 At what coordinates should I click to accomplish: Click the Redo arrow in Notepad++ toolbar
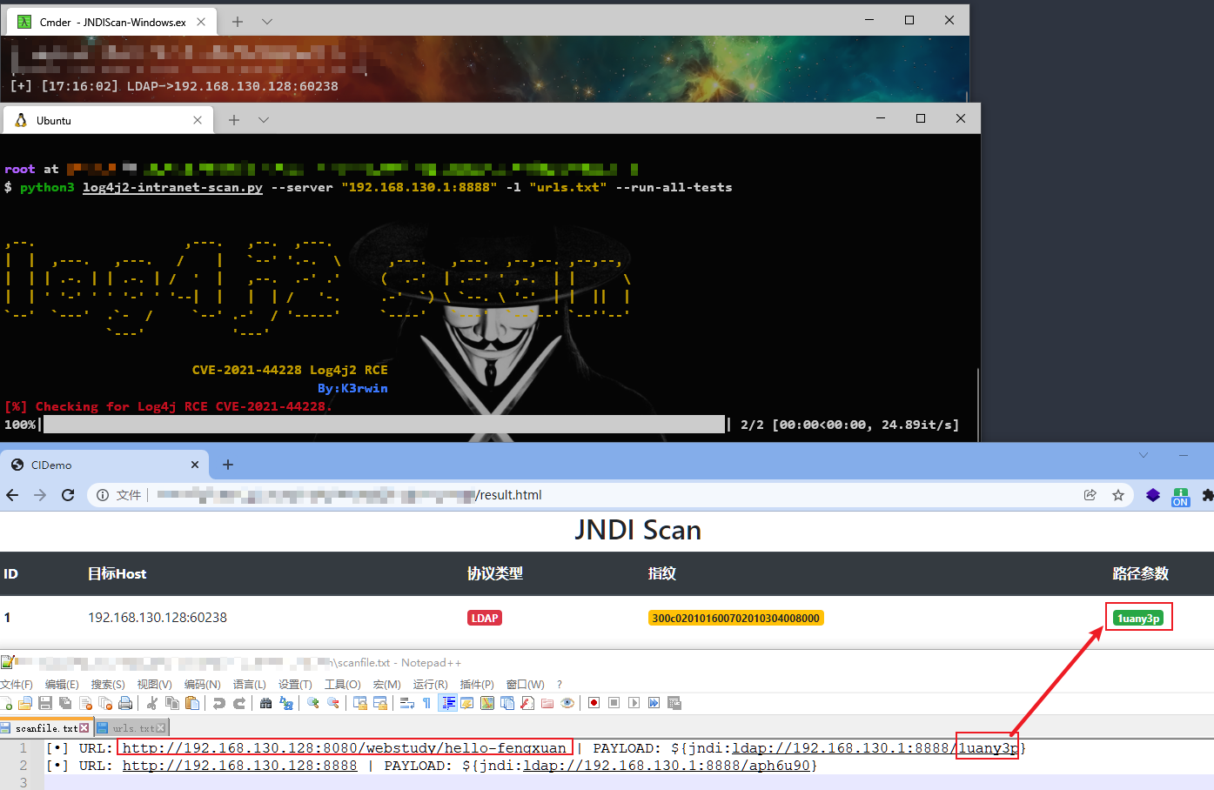[x=239, y=703]
